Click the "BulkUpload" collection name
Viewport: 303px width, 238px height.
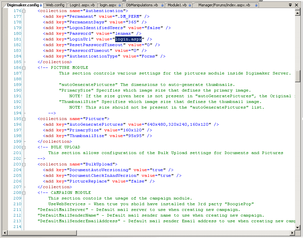click(x=99, y=164)
